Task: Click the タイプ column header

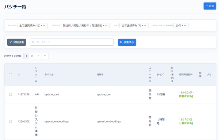Action: (x=160, y=75)
